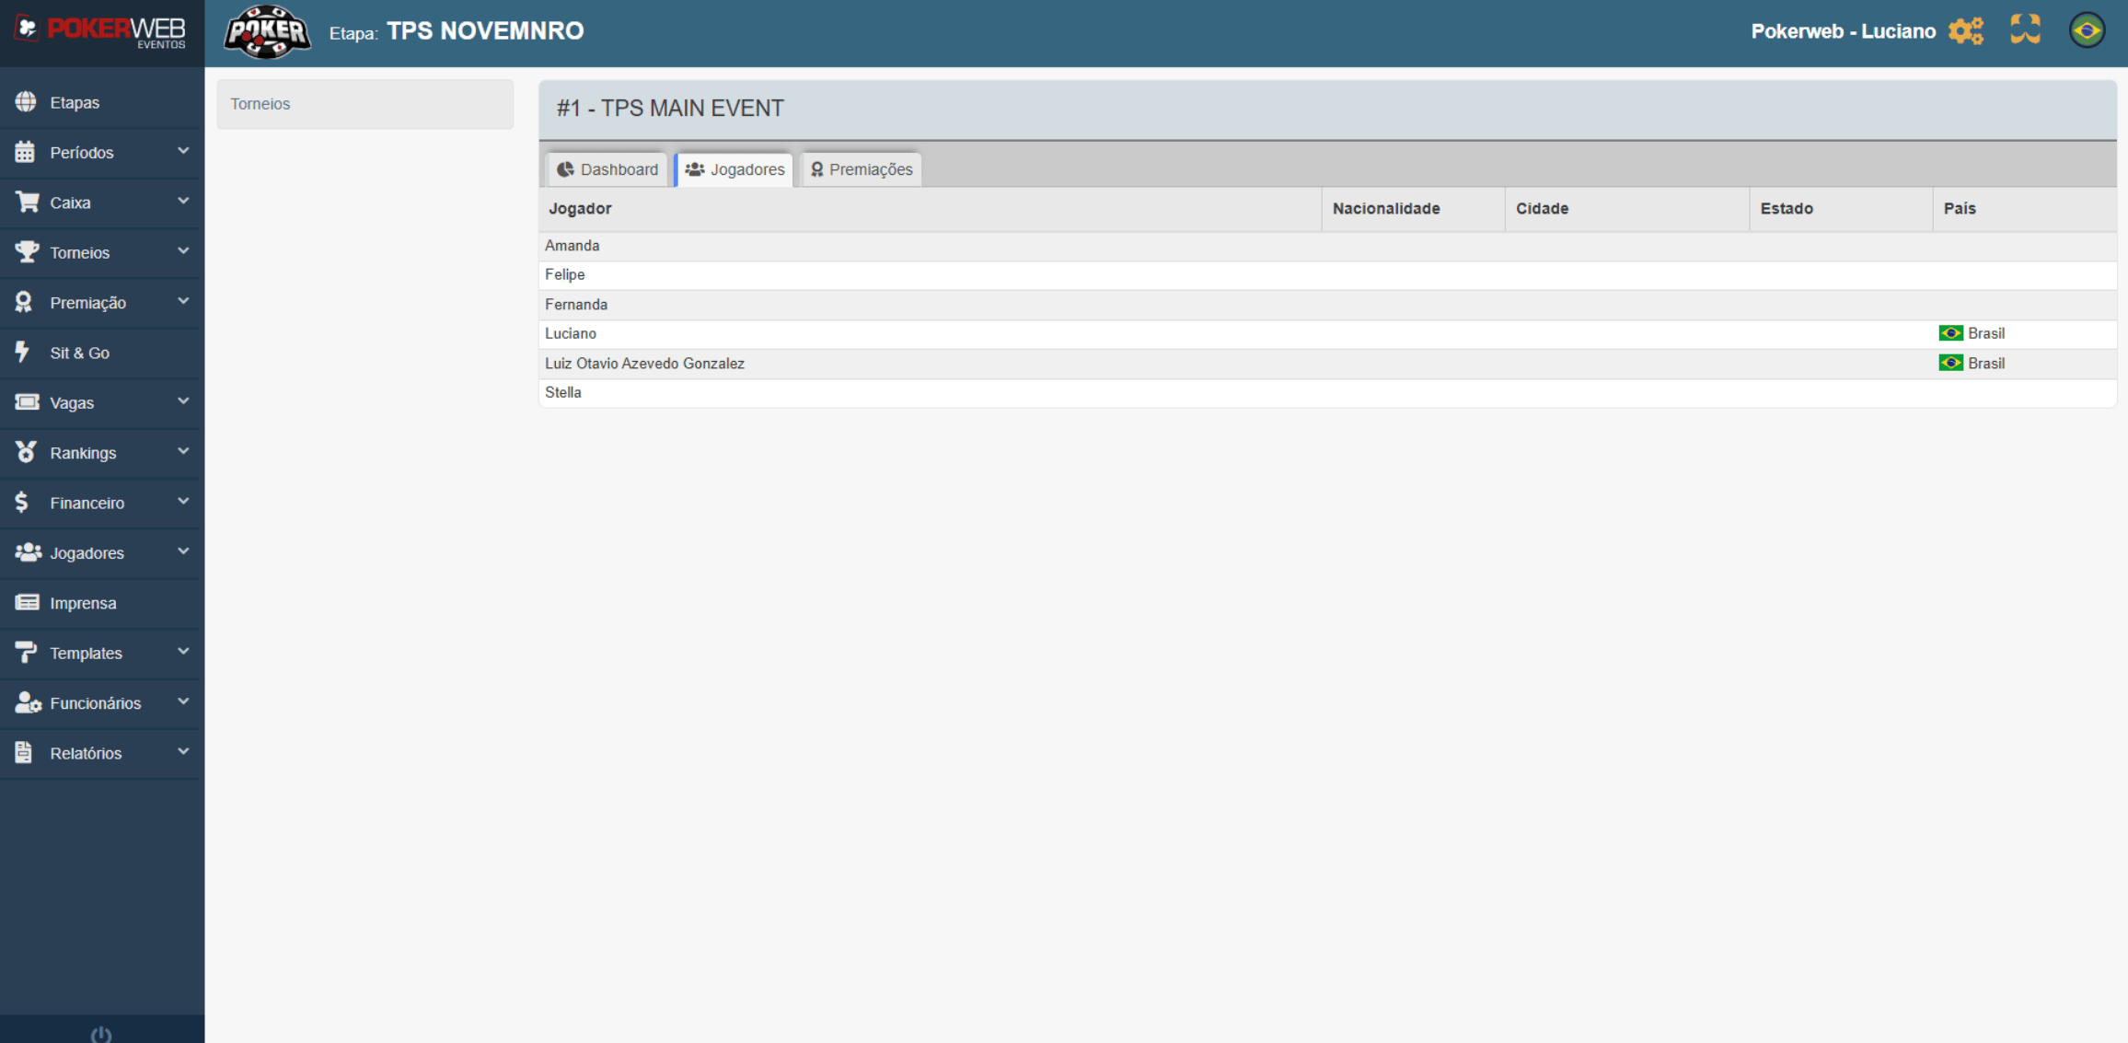Click the settings gears icon in header
Viewport: 2128px width, 1043px height.
click(1965, 30)
